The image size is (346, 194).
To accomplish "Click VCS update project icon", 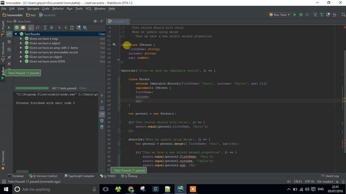I will tap(315, 15).
